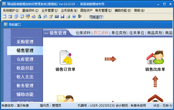
Task: Minimize the main application window
Action: [x=158, y=4]
